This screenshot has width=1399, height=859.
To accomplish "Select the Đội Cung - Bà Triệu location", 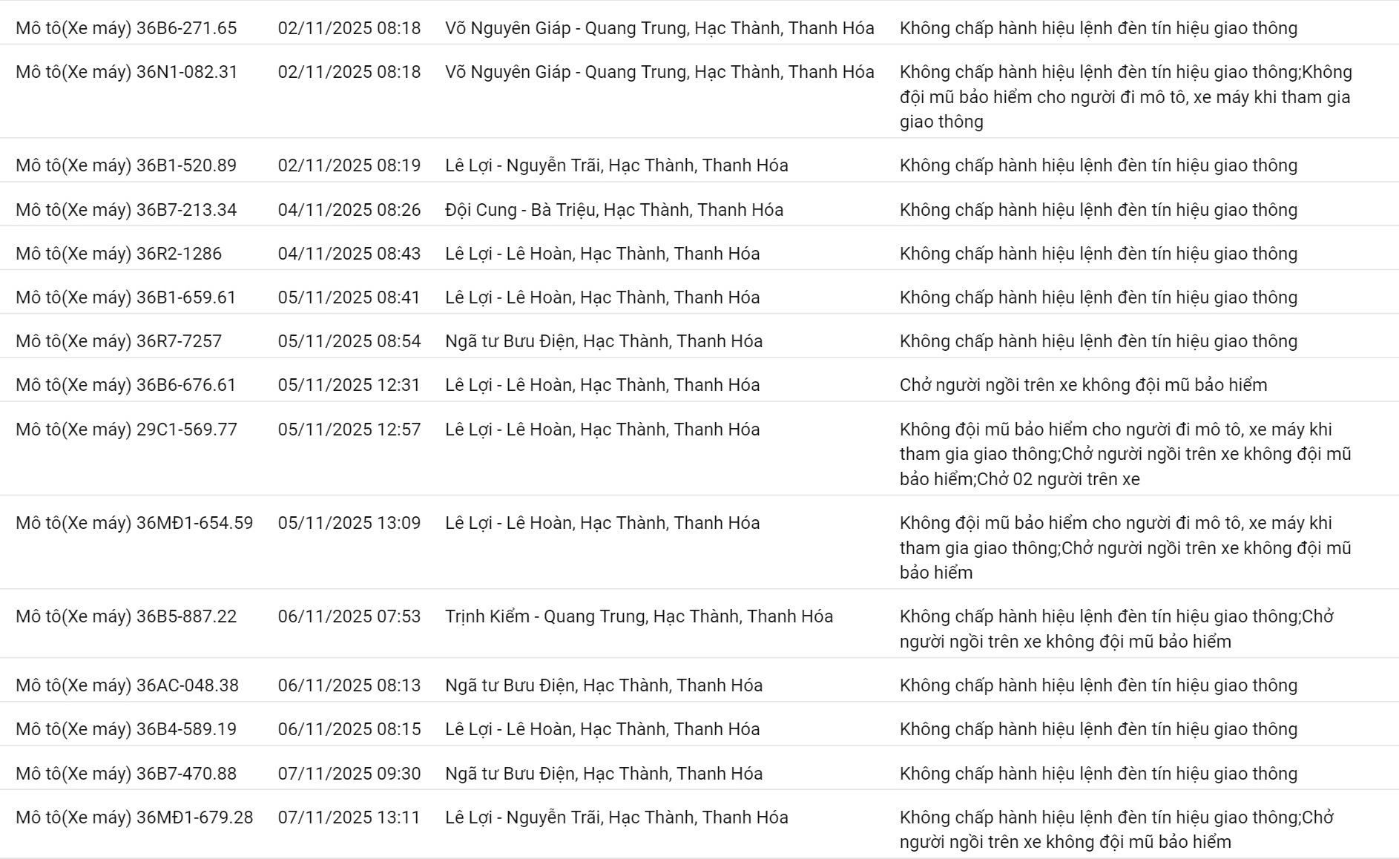I will [613, 210].
